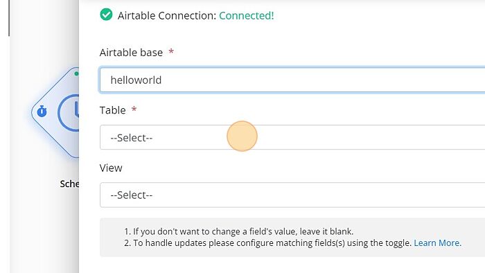Click the View field label

(111, 168)
